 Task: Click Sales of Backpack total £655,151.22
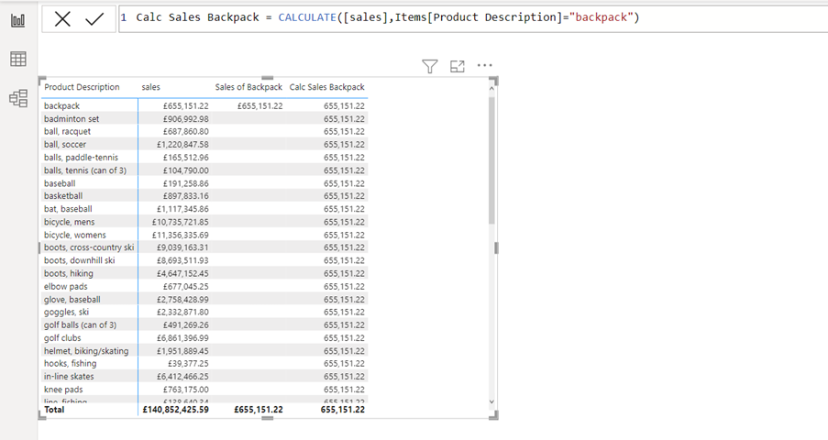coord(259,410)
